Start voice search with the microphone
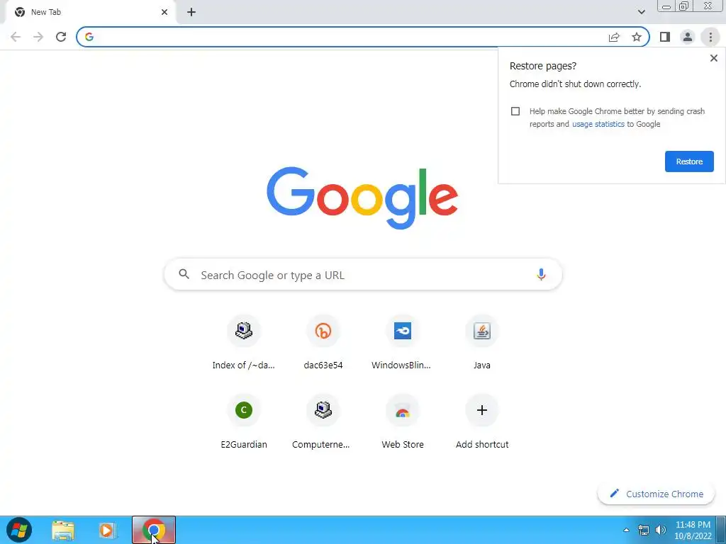Image resolution: width=726 pixels, height=544 pixels. tap(541, 274)
